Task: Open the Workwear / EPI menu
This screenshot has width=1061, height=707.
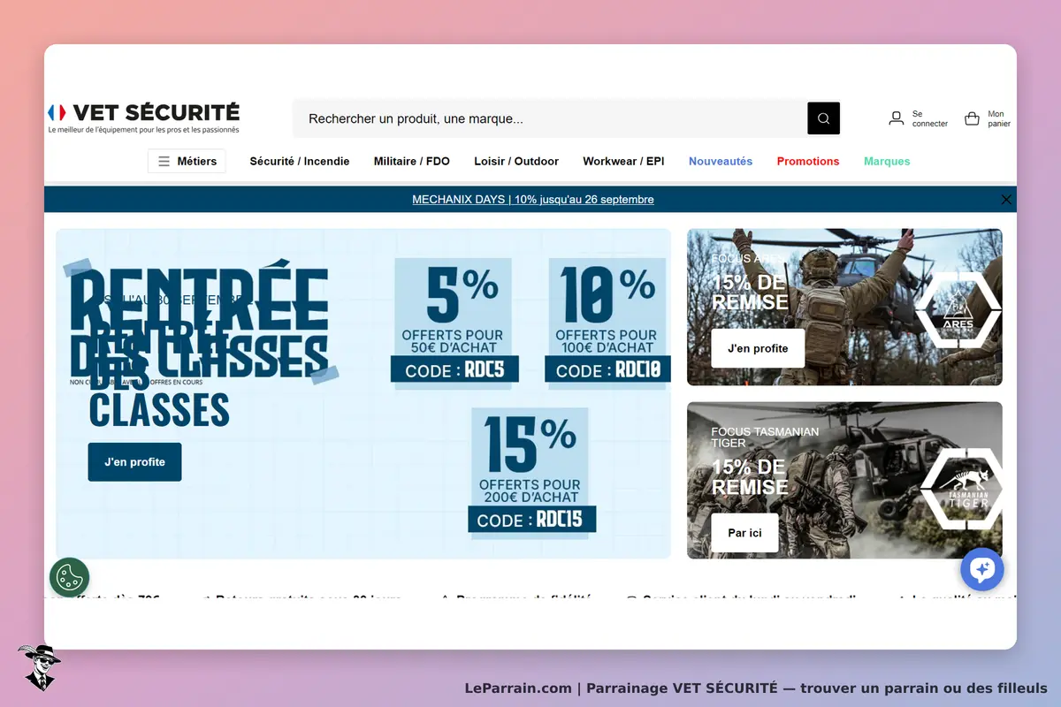Action: click(x=623, y=162)
